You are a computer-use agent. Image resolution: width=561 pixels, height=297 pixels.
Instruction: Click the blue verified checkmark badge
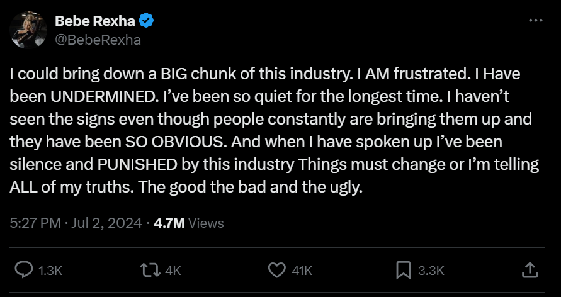147,21
